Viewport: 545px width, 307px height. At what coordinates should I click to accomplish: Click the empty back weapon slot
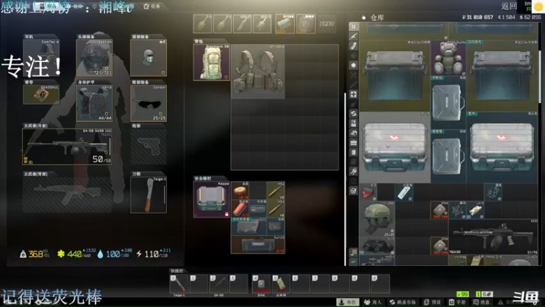67,194
